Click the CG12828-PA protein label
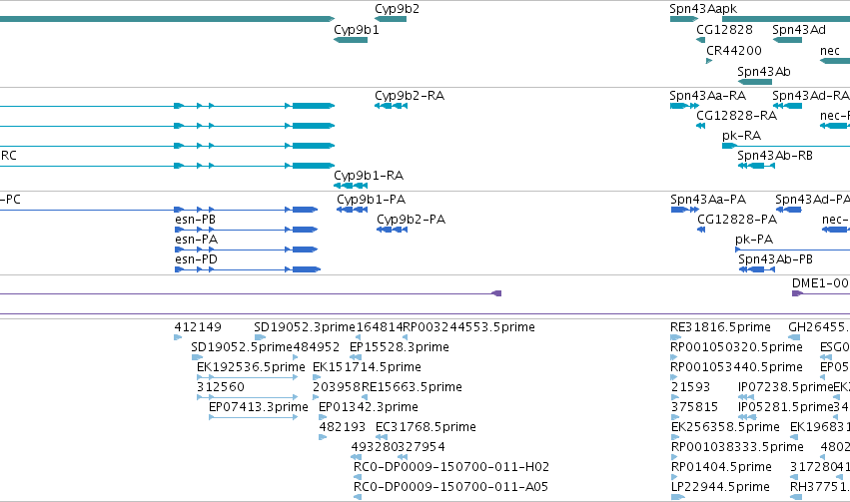This screenshot has height=502, width=850. click(737, 220)
